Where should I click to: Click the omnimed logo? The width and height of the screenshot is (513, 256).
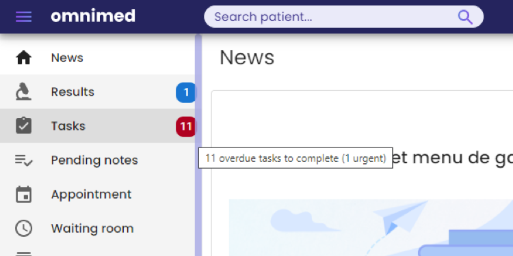(x=93, y=16)
